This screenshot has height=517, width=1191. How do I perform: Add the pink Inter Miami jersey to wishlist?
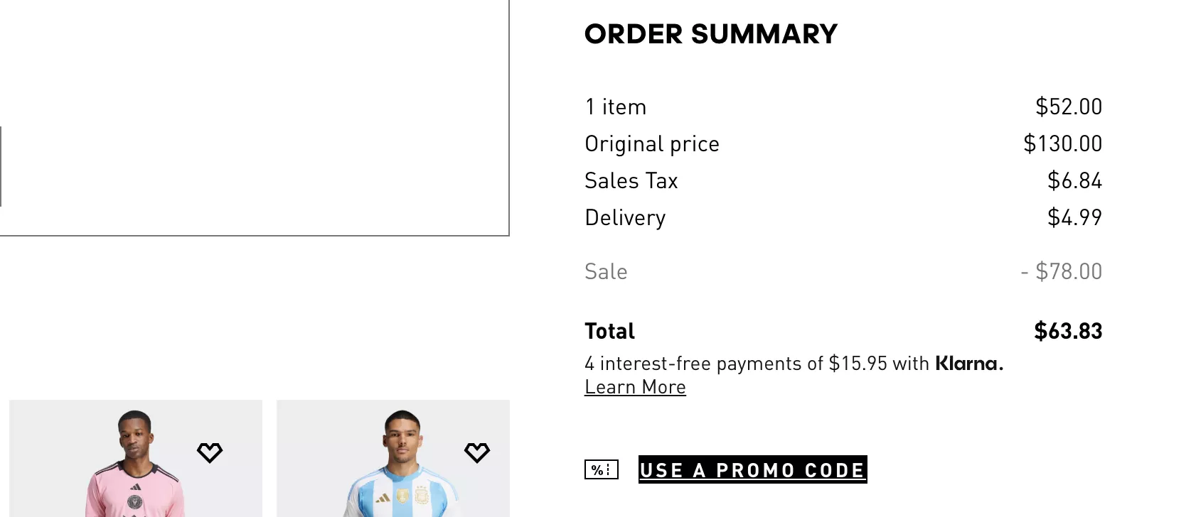[210, 452]
